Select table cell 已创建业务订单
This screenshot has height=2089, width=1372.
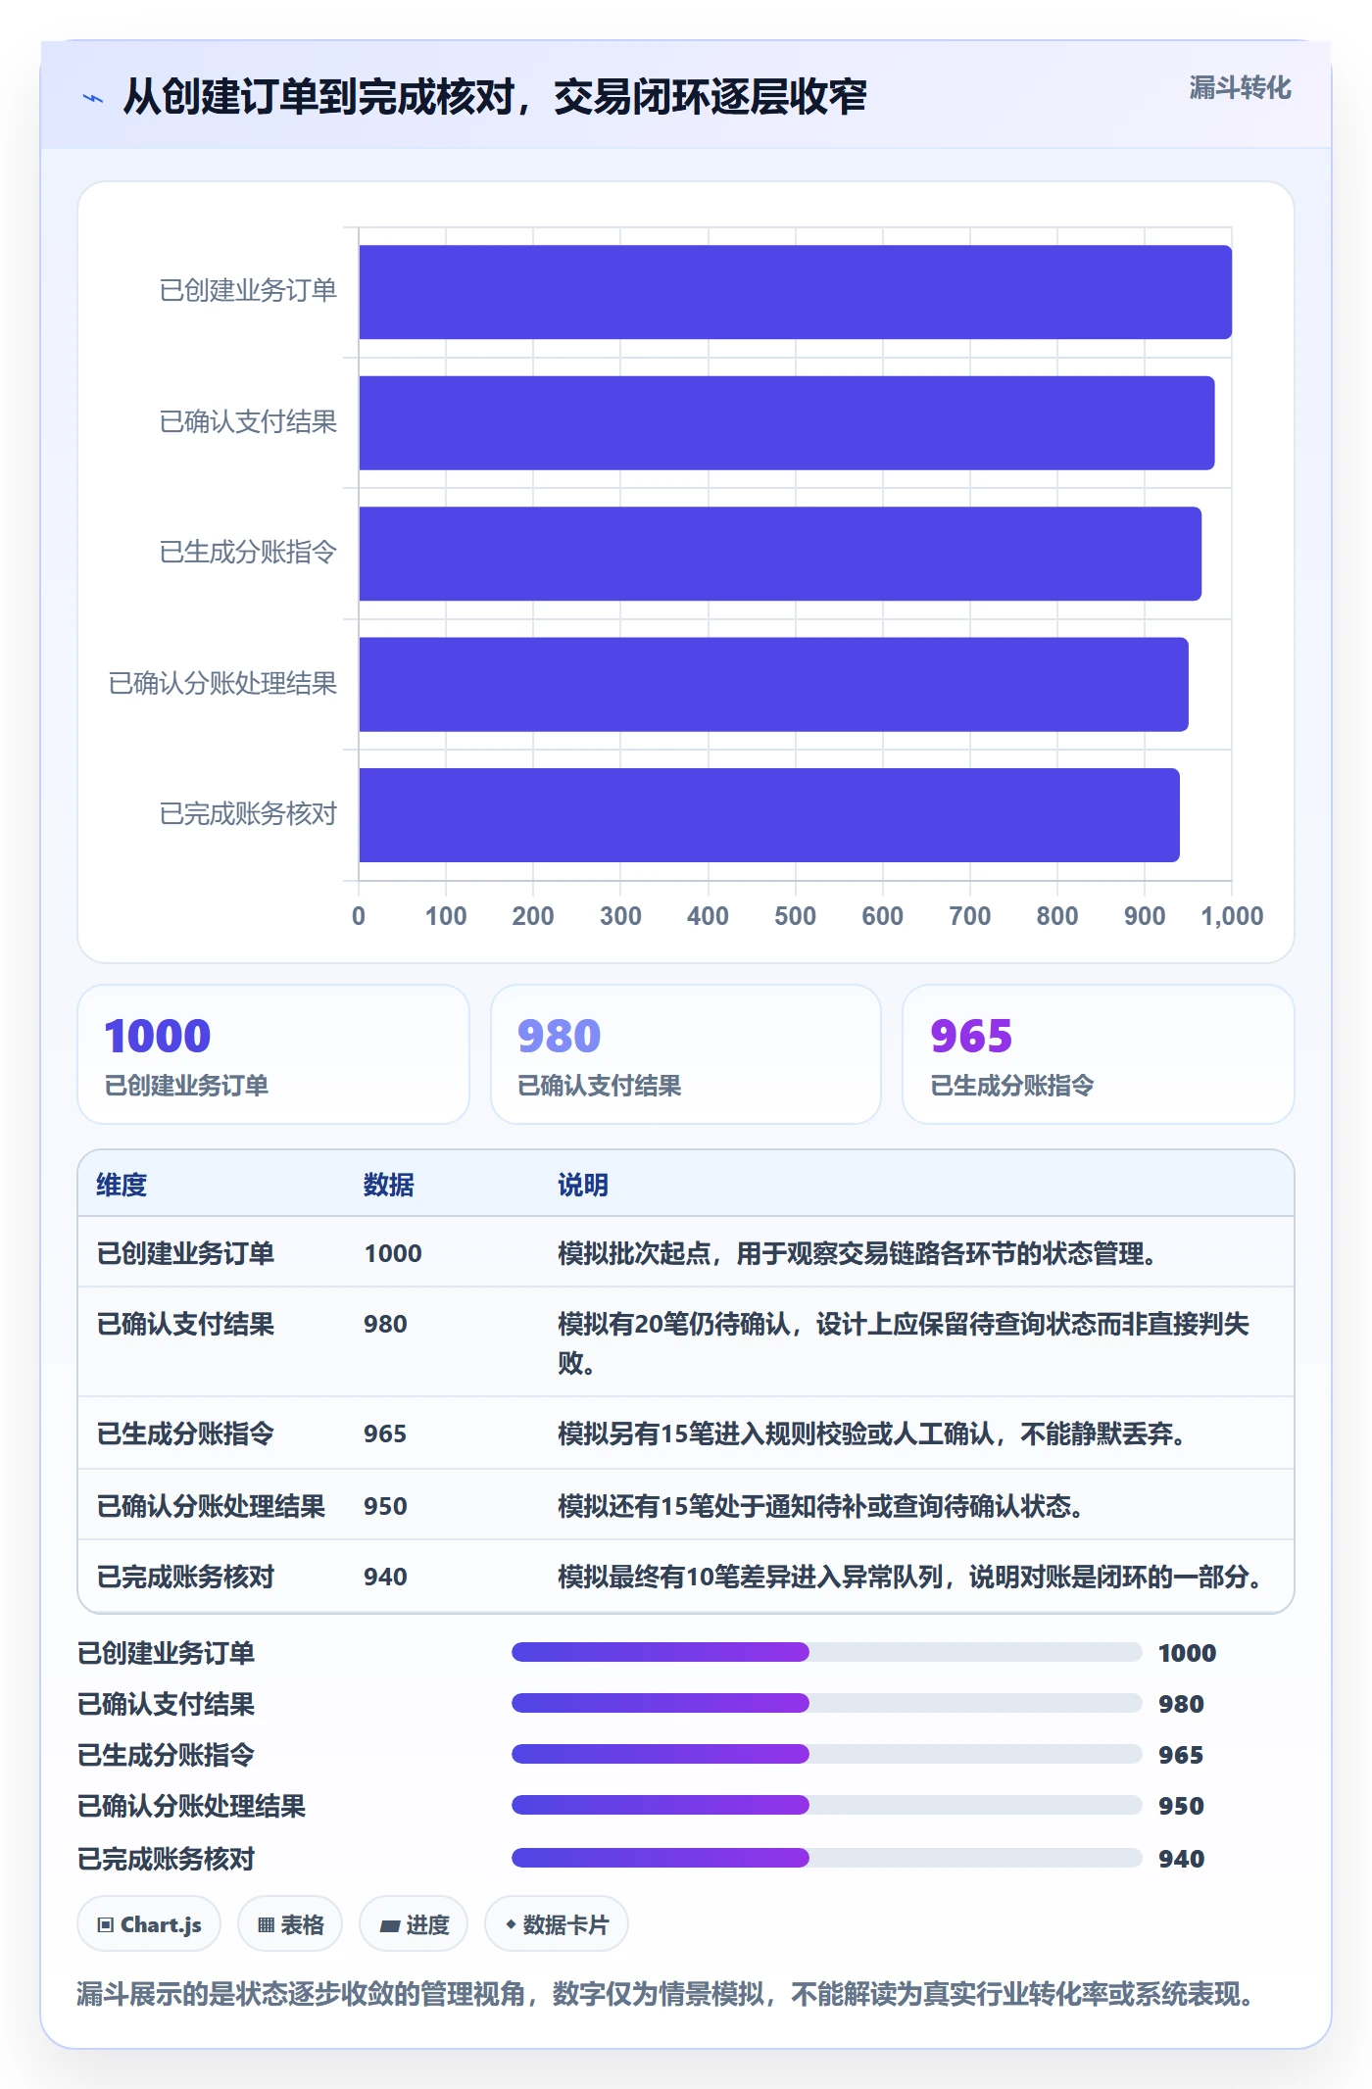(x=185, y=1253)
